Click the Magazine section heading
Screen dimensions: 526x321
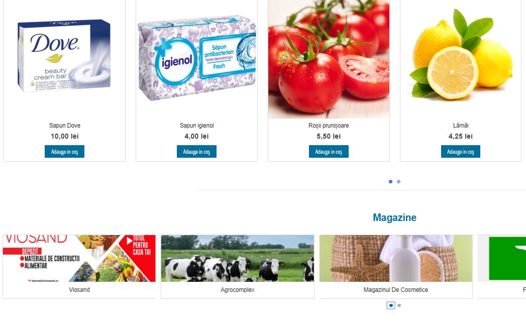point(394,218)
